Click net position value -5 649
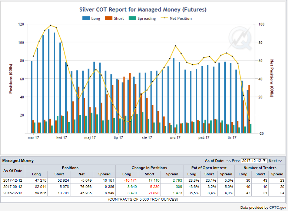This screenshot has width=288, height=211. [x=86, y=181]
